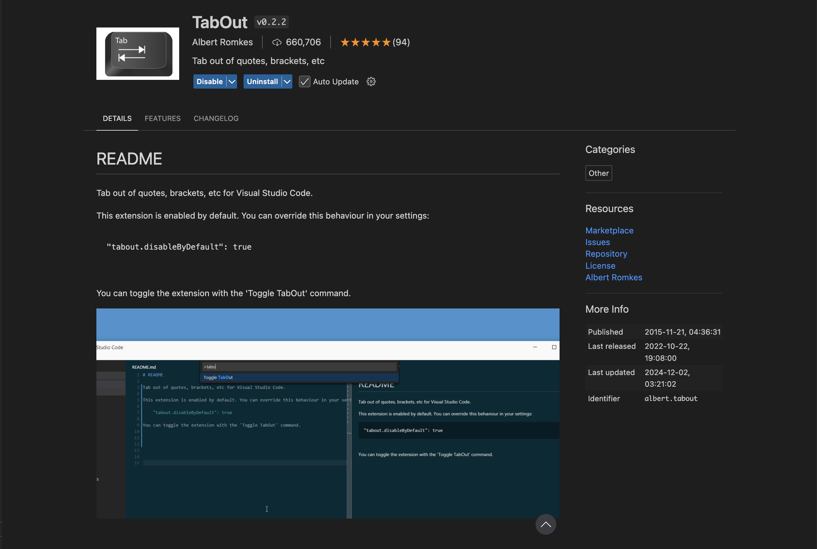Select the DETAILS tab

[x=117, y=118]
